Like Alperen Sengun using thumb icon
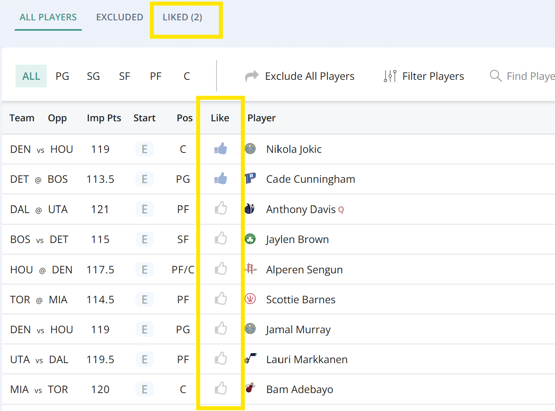Image resolution: width=555 pixels, height=411 pixels. [220, 269]
